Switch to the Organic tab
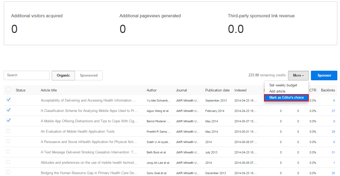 coord(63,76)
